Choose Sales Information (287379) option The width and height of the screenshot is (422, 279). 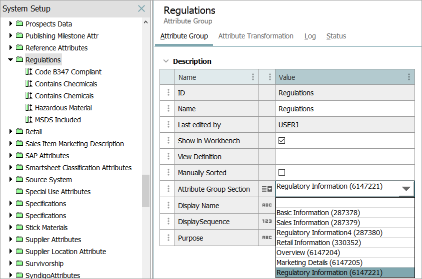(x=345, y=223)
